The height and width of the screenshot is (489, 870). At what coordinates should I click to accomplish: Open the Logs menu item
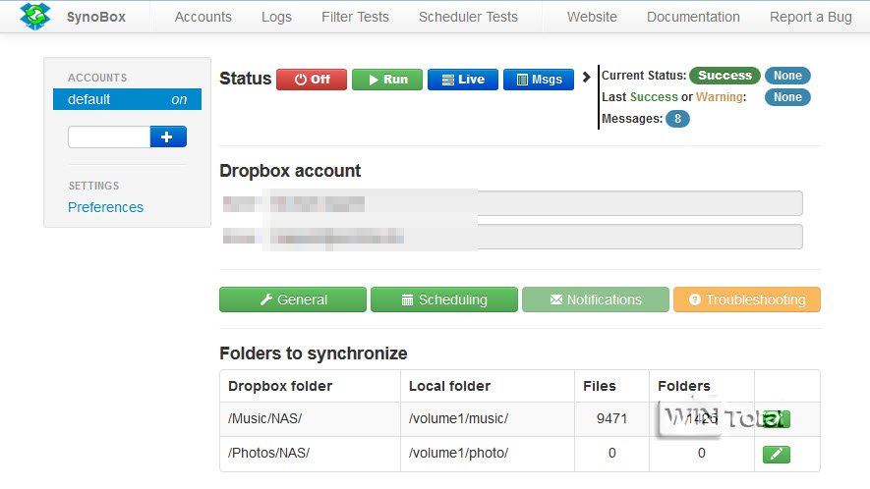[276, 17]
